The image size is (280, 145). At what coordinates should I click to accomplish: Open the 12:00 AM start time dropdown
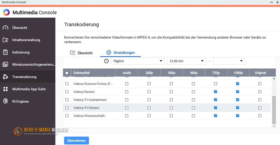[x=186, y=61]
